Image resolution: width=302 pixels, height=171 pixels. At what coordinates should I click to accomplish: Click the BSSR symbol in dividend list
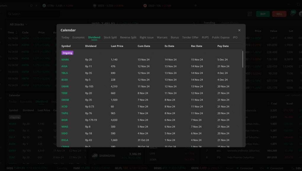click(64, 120)
